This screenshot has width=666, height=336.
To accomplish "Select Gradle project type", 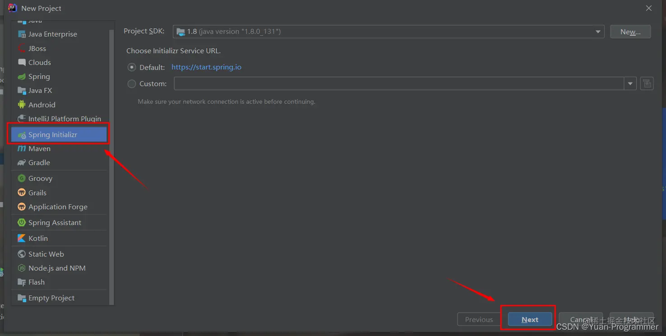I will [x=59, y=163].
